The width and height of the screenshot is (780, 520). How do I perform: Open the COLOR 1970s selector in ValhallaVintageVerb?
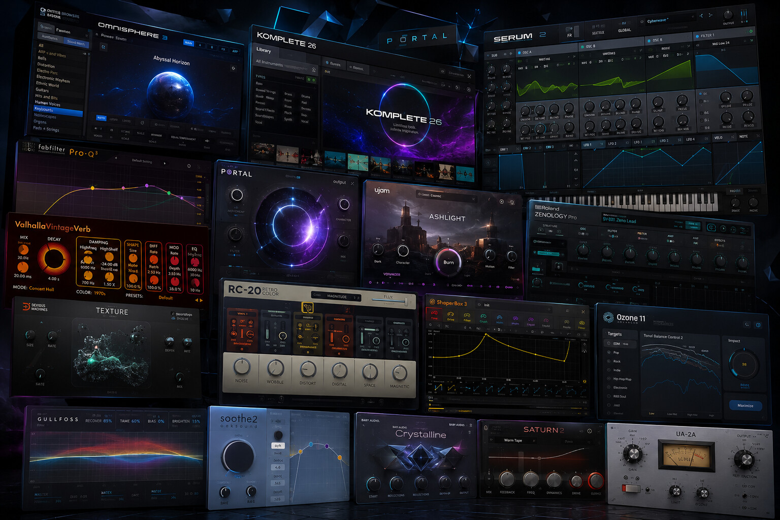(91, 292)
